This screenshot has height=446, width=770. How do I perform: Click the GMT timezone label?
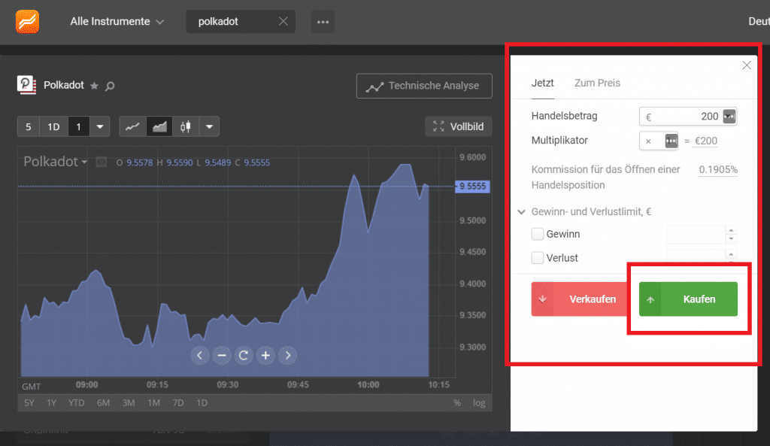pyautogui.click(x=31, y=387)
